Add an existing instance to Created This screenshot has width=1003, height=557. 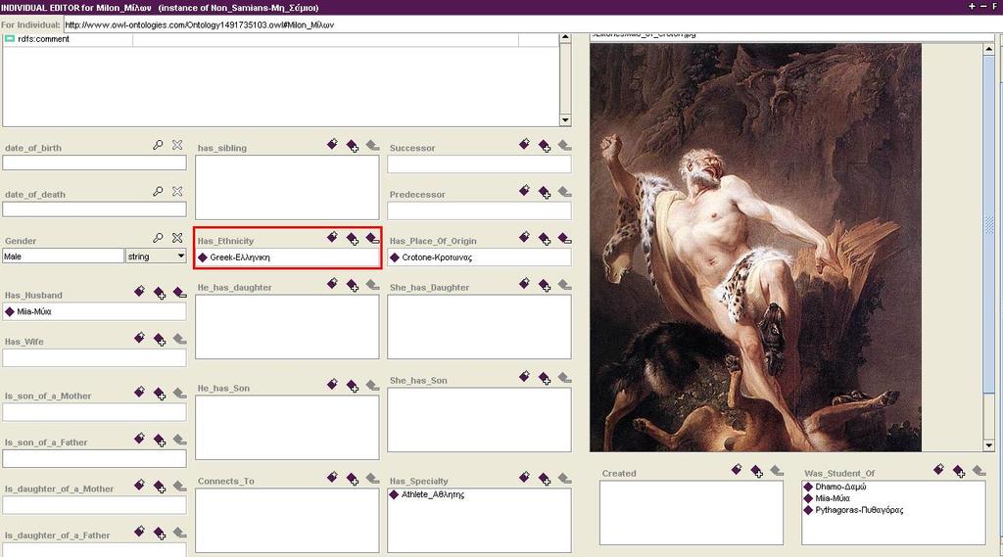(x=757, y=471)
